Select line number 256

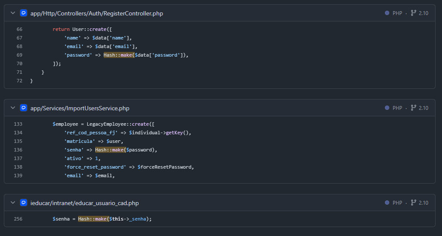pos(18,219)
